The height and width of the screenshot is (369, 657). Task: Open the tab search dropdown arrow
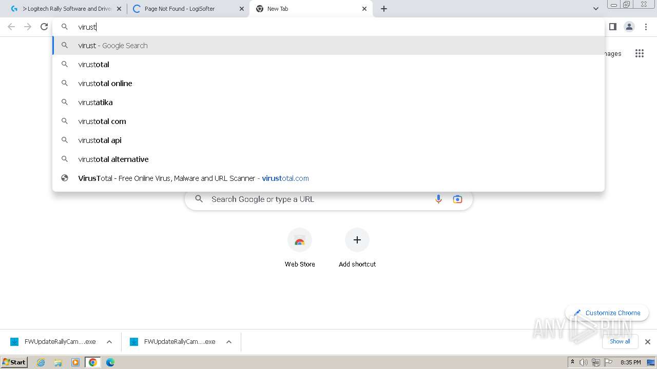click(x=595, y=9)
